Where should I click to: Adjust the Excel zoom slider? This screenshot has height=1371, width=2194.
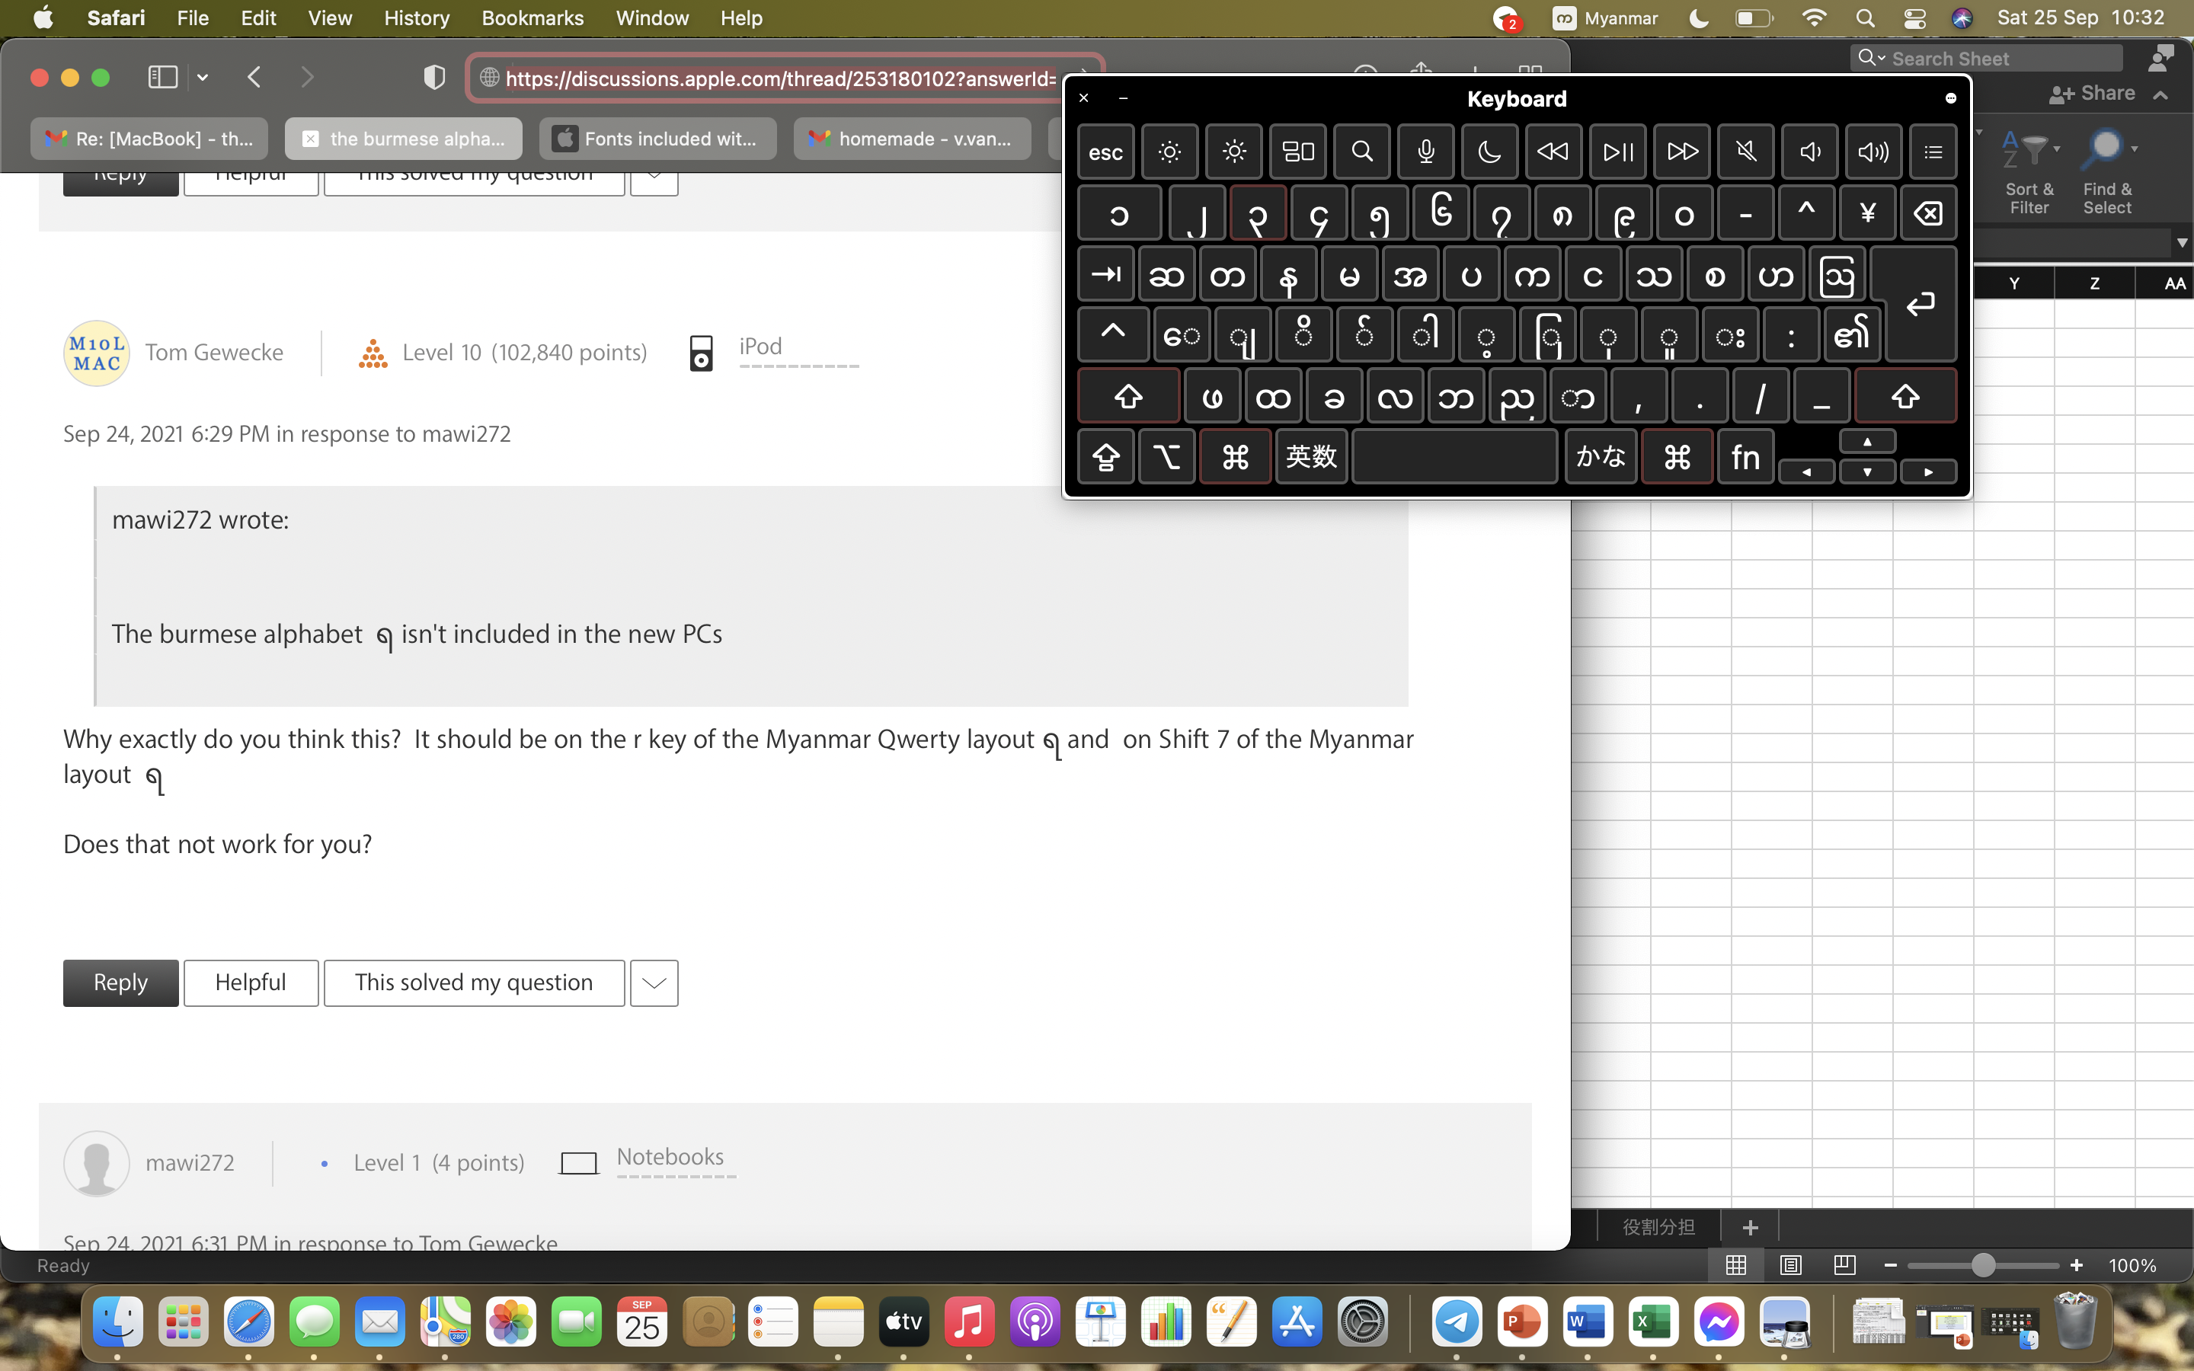(1983, 1265)
